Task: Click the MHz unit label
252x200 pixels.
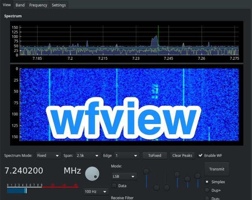Action: 72,170
